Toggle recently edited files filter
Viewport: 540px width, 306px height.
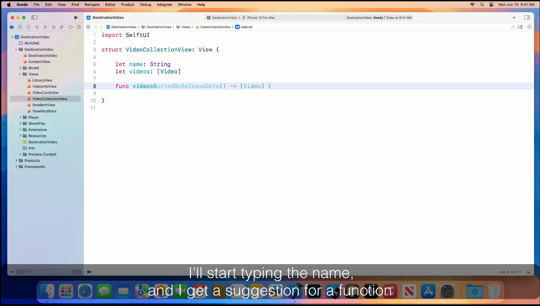pyautogui.click(x=74, y=272)
